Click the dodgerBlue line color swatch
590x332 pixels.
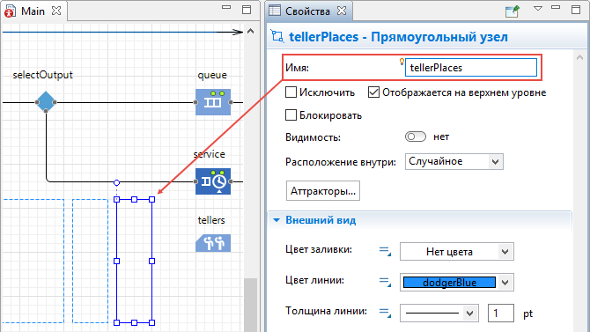coord(449,283)
